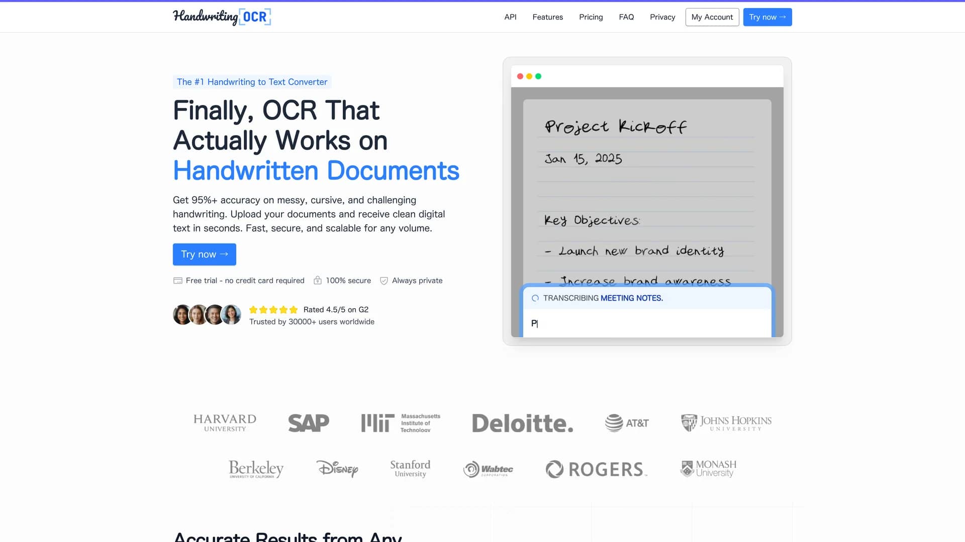Screen dimensions: 965x542
Task: Click the My Account button
Action: (712, 17)
